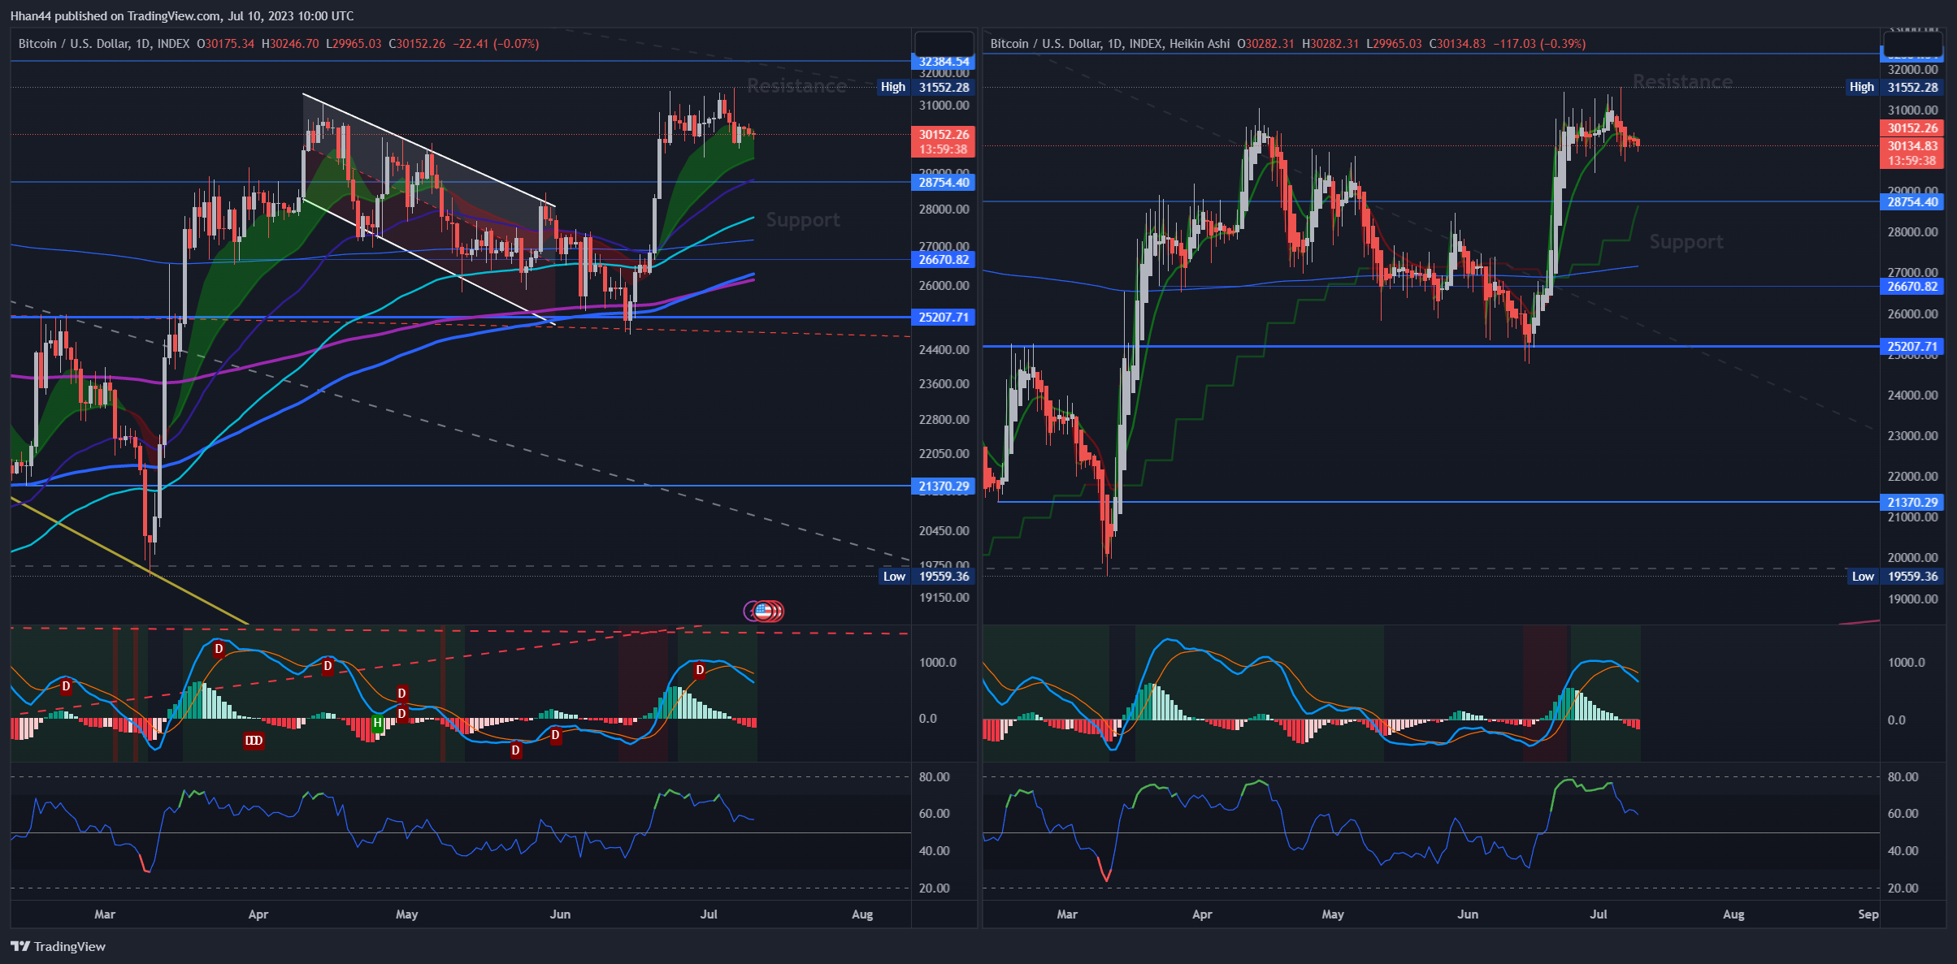Click the green H divergence marker
The height and width of the screenshot is (964, 1957).
tap(377, 723)
